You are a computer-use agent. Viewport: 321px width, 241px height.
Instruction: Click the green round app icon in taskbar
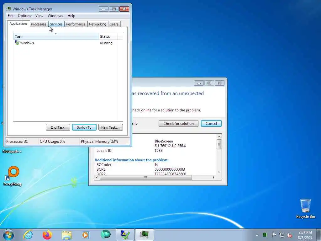pos(106,234)
